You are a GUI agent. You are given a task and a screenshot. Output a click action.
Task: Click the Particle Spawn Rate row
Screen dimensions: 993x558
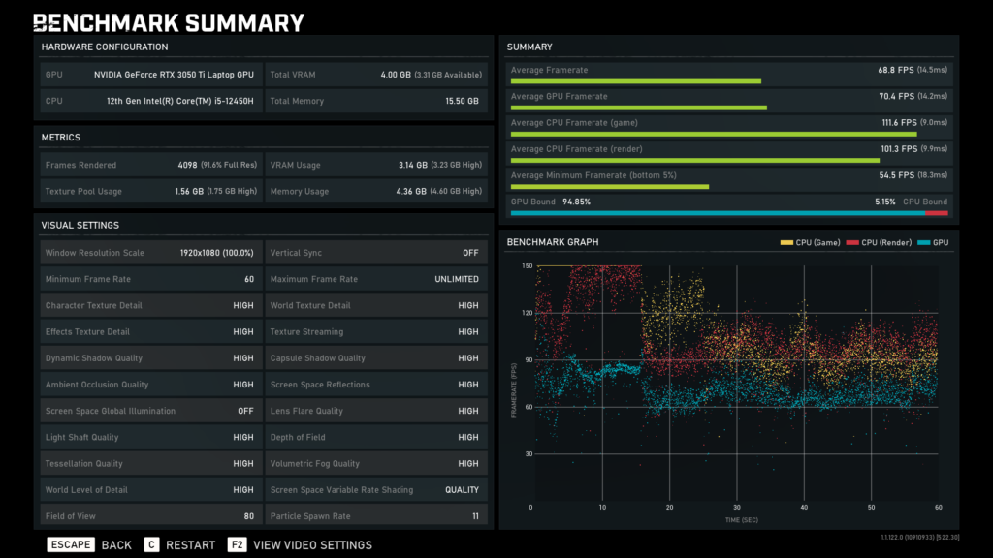pyautogui.click(x=374, y=516)
